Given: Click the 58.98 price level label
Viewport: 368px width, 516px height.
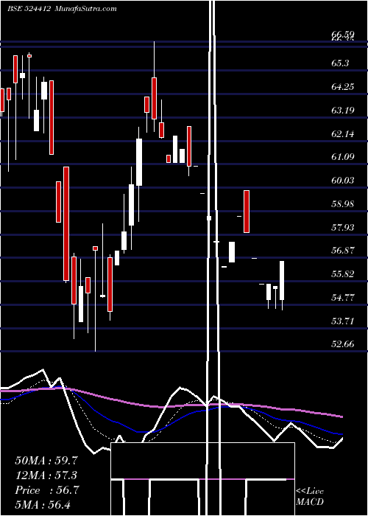Looking at the screenshot, I should [343, 204].
